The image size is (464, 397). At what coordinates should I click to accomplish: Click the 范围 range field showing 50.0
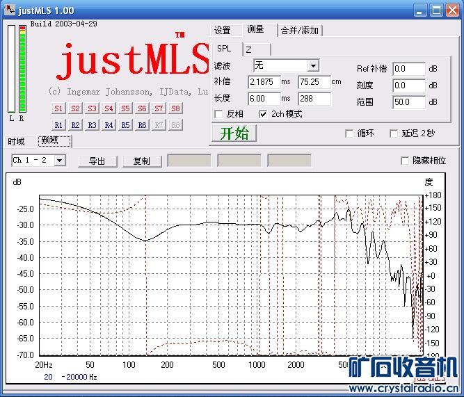(x=409, y=102)
